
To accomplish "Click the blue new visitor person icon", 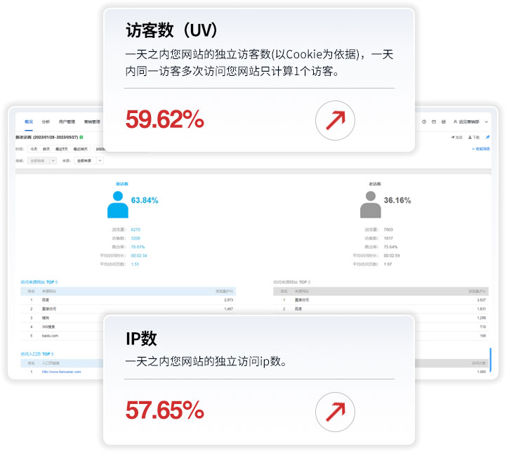I will 118,204.
